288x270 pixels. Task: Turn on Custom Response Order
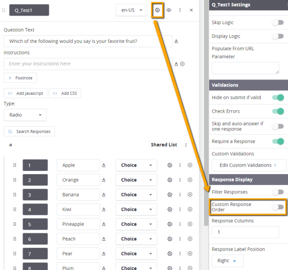[278, 207]
